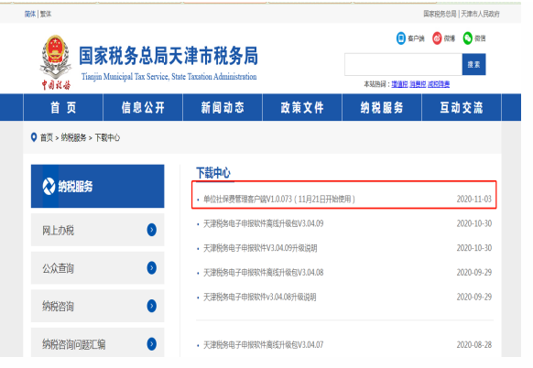Switch to 简体 language
Image resolution: width=533 pixels, height=368 pixels.
click(x=30, y=14)
